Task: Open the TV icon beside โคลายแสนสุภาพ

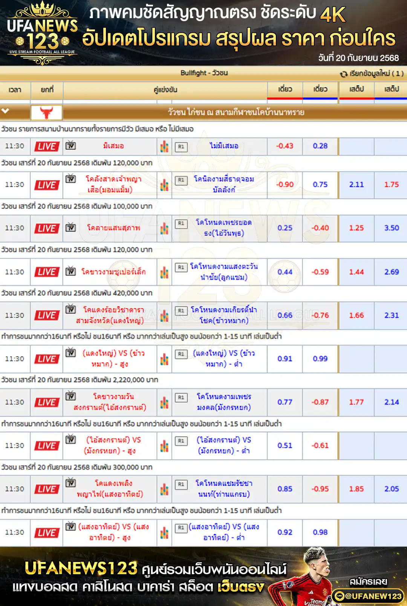Action: click(x=70, y=228)
